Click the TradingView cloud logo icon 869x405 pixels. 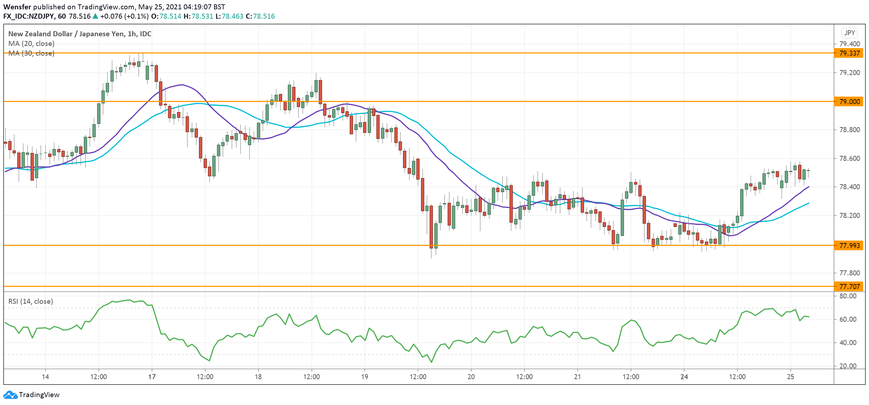pos(10,395)
